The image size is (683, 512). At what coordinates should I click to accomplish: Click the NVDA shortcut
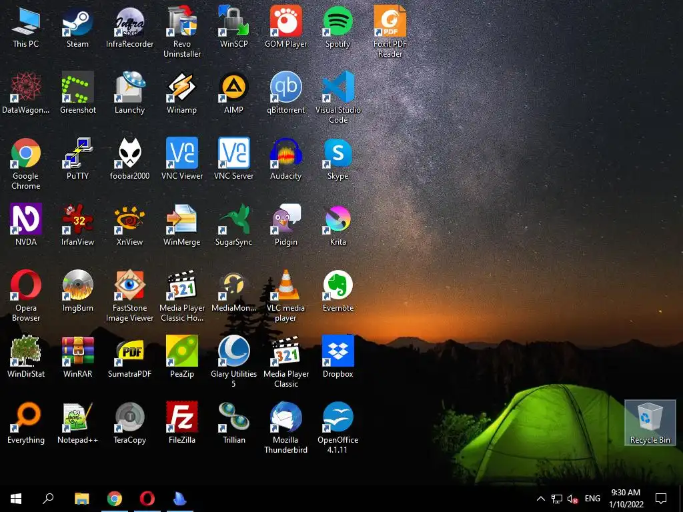tap(26, 225)
